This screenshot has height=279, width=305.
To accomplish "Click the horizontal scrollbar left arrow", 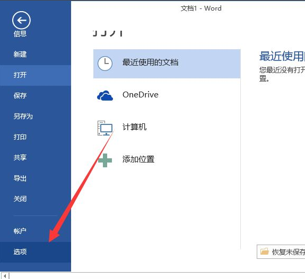I will click(5, 276).
